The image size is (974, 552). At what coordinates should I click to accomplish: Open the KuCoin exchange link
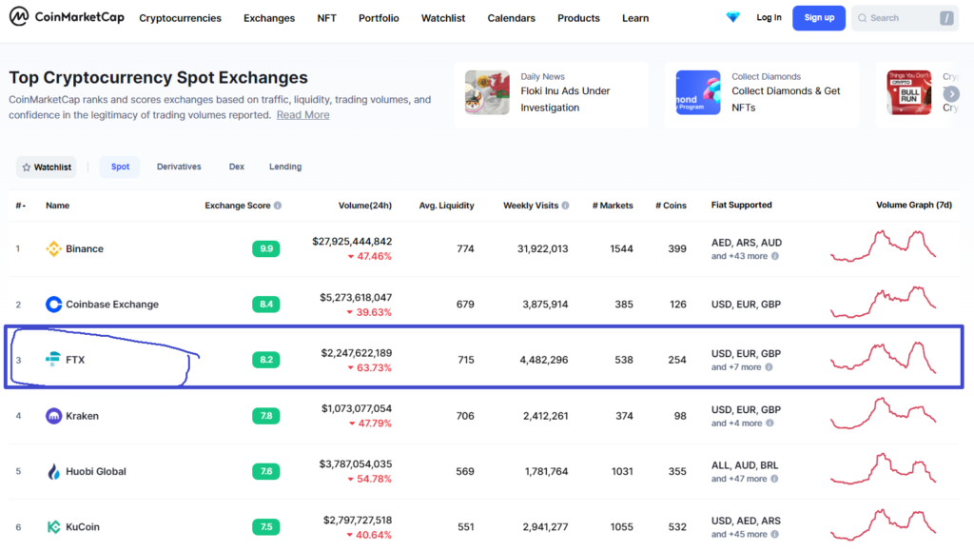(83, 526)
